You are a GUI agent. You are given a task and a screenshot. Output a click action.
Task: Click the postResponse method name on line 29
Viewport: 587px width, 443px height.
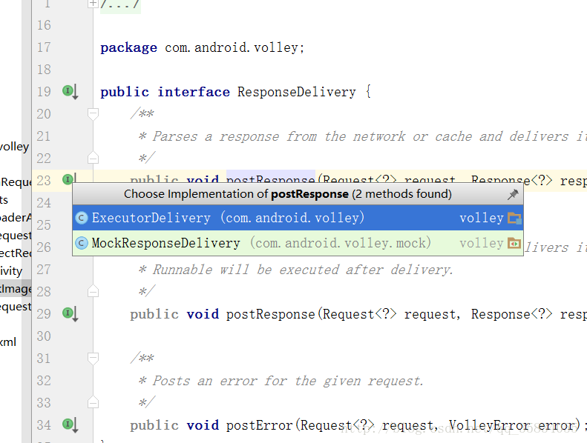point(271,314)
